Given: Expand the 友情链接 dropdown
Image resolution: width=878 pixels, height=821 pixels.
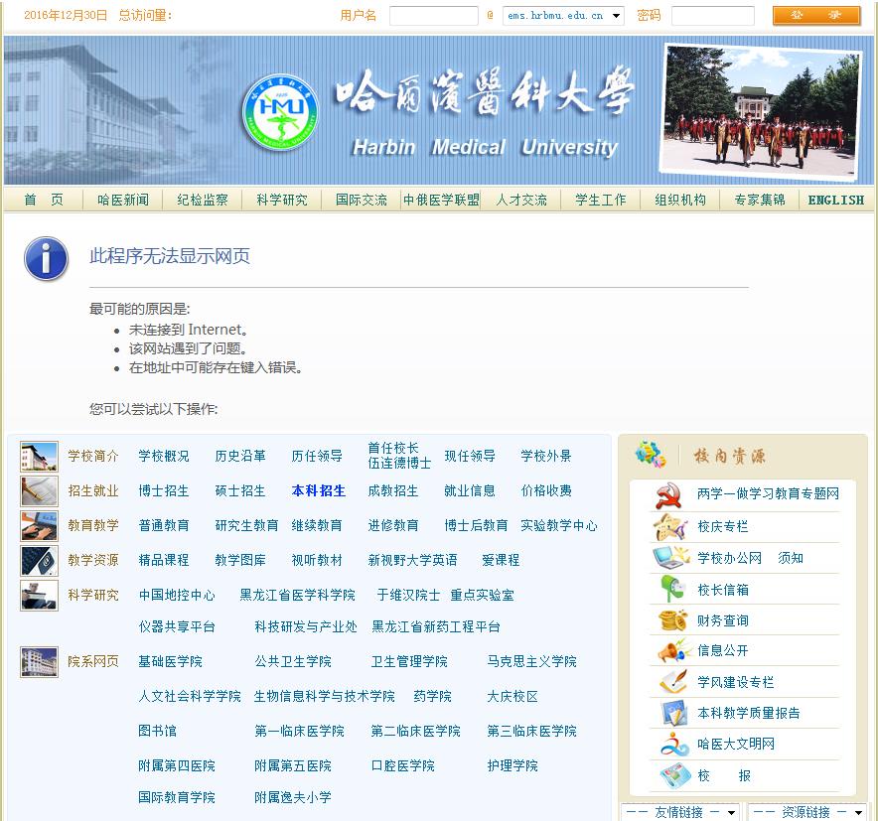Looking at the screenshot, I should click(680, 812).
